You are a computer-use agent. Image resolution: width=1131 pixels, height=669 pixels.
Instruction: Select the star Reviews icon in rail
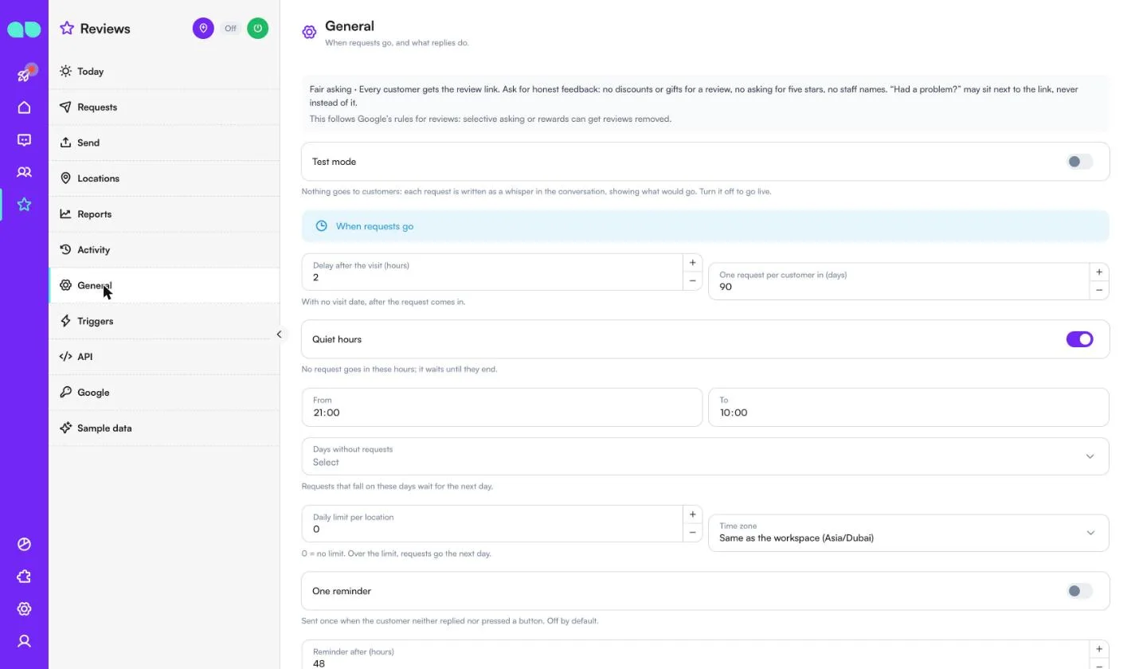tap(24, 205)
